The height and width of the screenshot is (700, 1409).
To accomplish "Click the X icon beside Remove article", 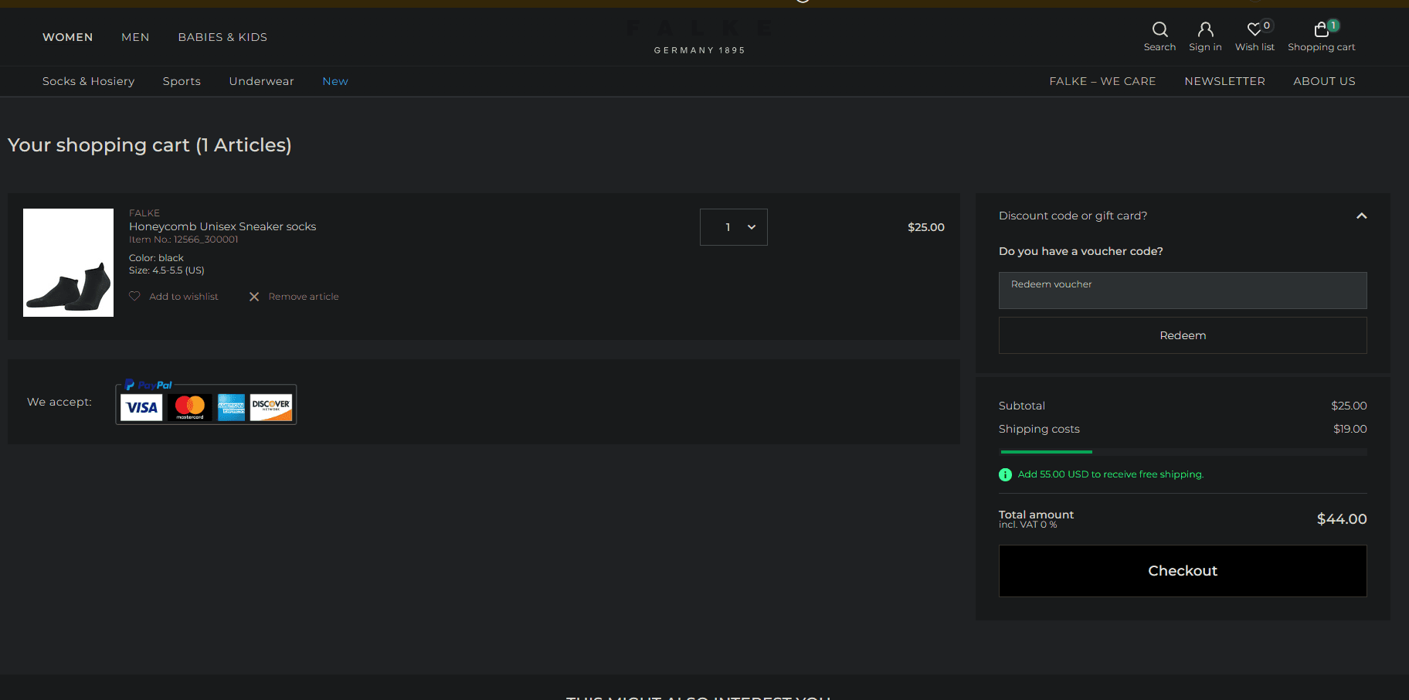I will tap(254, 297).
